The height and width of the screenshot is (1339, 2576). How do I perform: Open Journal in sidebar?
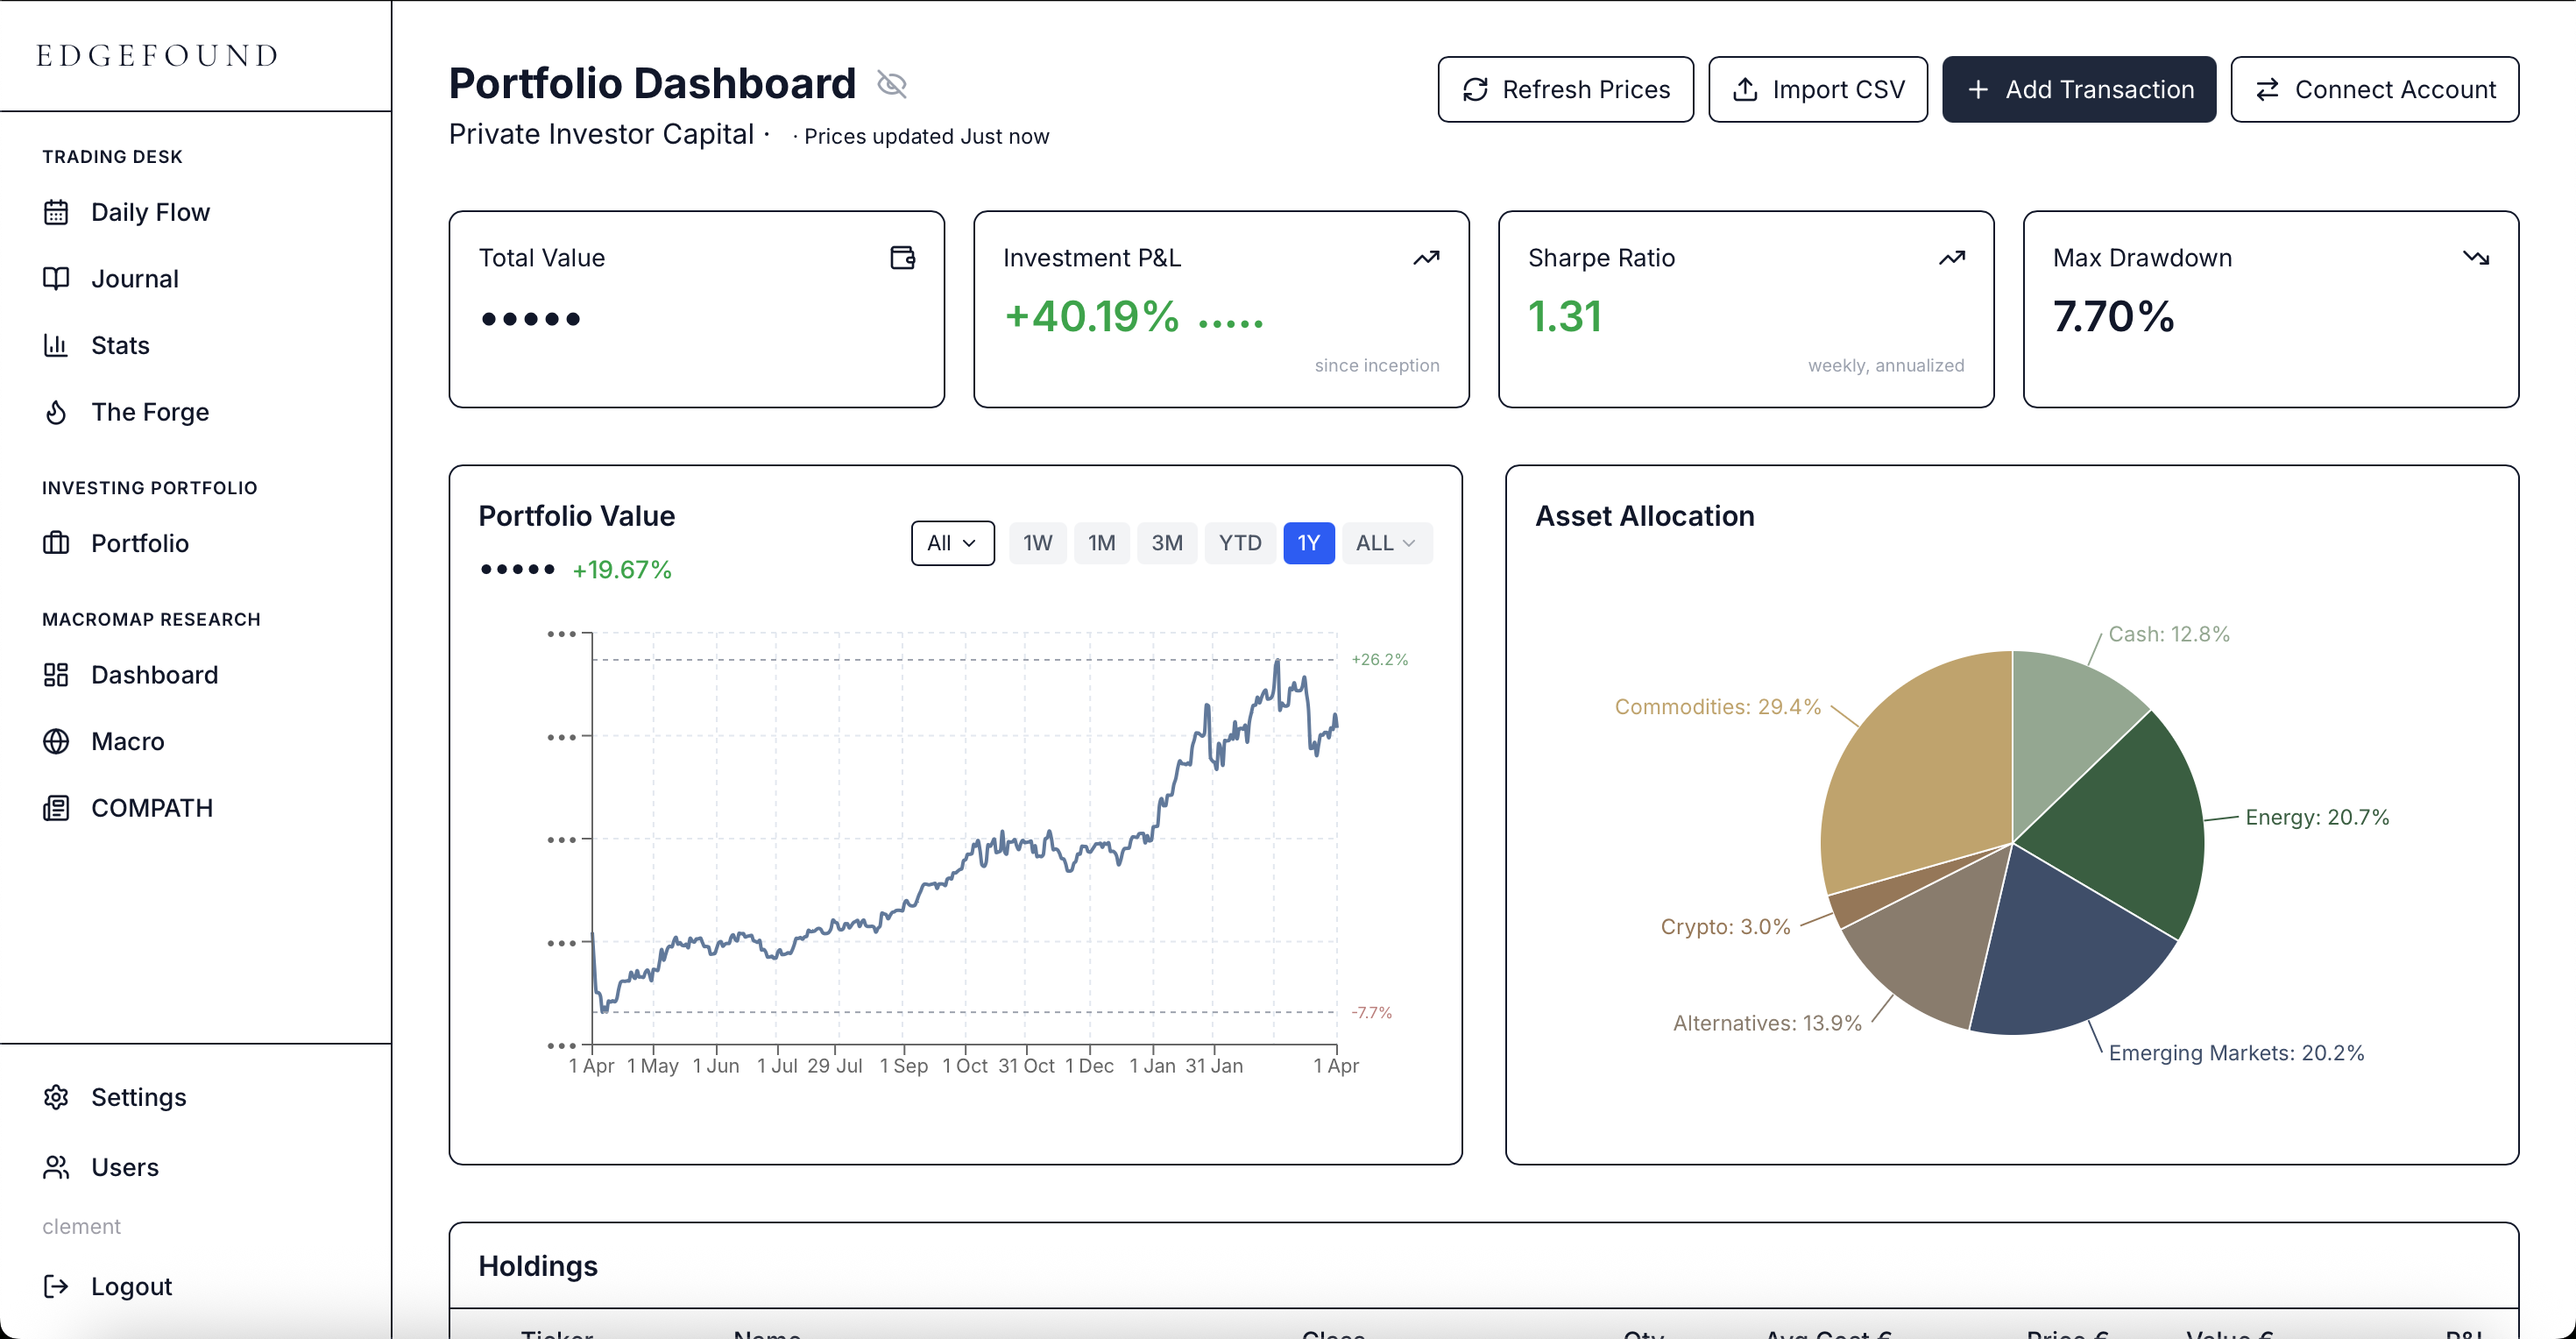pos(135,279)
